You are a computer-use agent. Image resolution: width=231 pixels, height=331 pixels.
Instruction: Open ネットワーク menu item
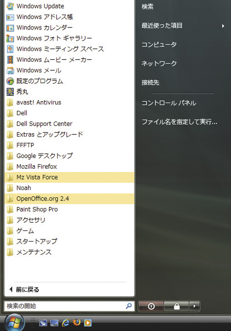159,63
